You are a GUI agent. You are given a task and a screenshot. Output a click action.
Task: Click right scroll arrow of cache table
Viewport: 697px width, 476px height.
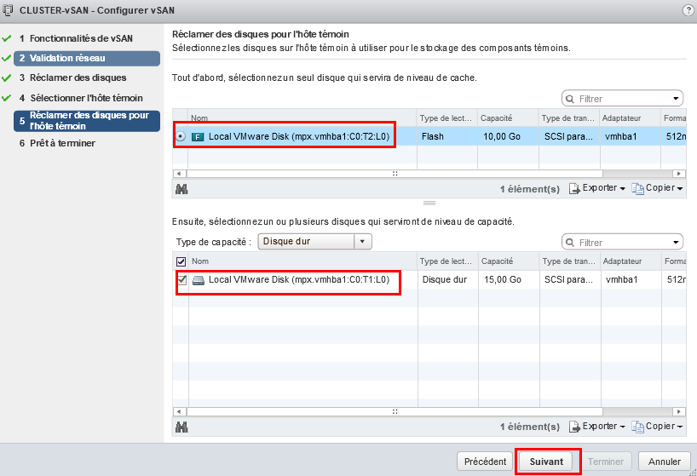click(x=679, y=174)
